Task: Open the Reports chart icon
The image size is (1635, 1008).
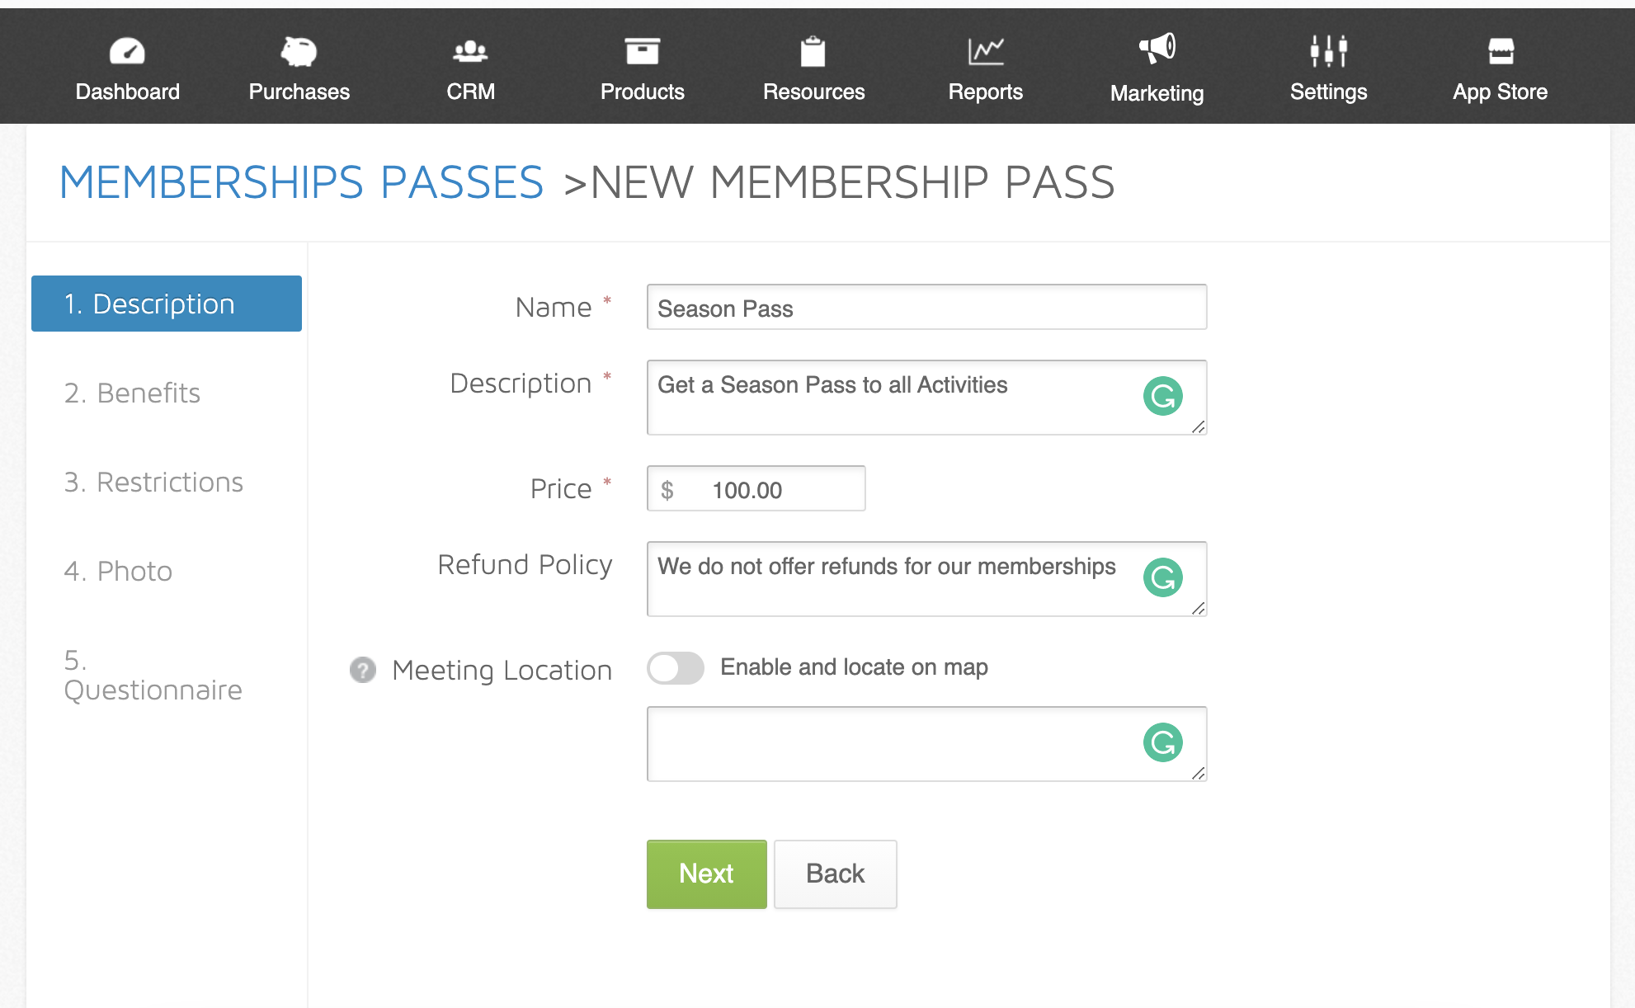Action: [x=986, y=51]
